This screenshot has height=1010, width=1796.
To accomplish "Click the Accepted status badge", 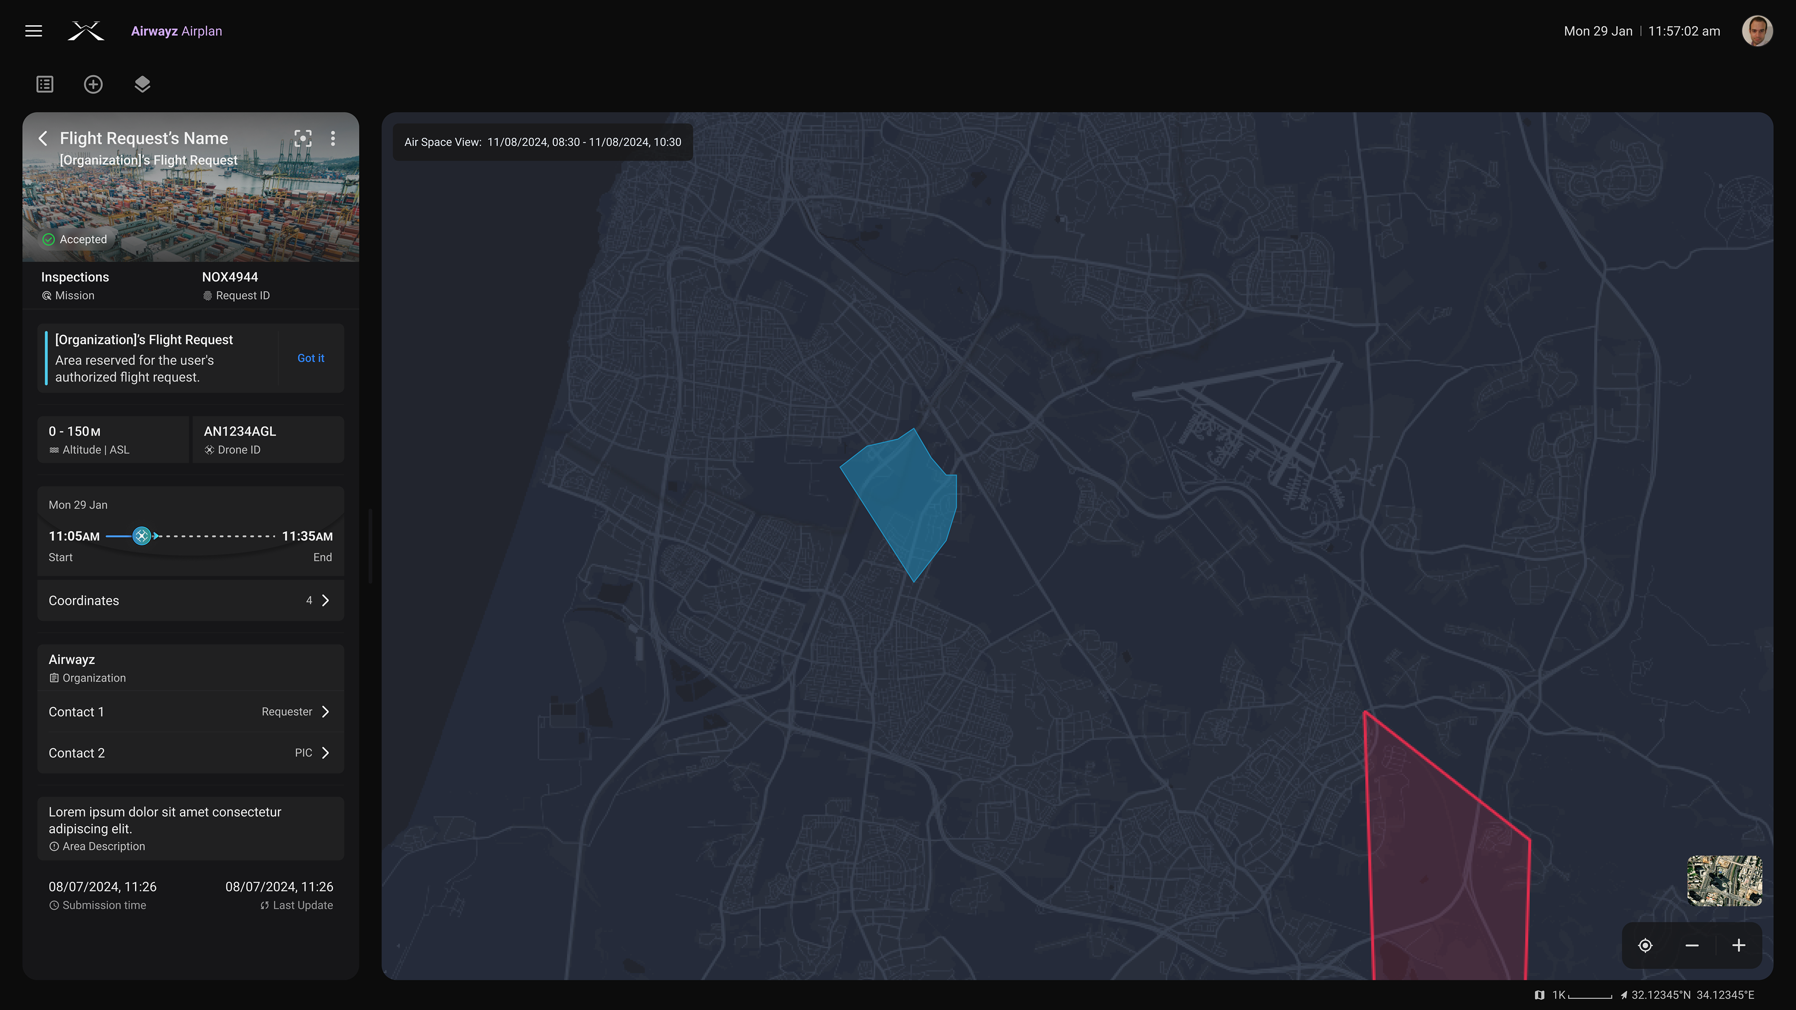I will tap(75, 238).
